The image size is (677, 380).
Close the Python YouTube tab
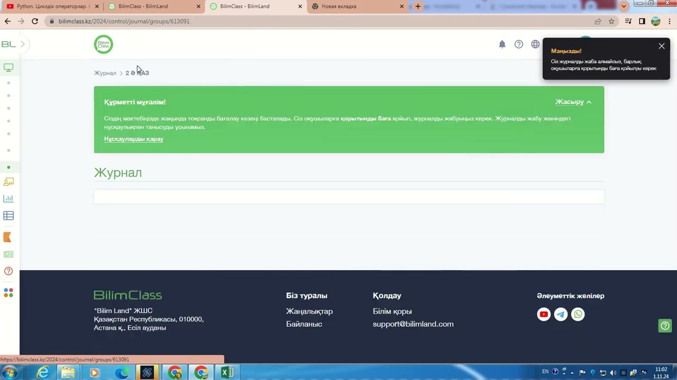(97, 6)
